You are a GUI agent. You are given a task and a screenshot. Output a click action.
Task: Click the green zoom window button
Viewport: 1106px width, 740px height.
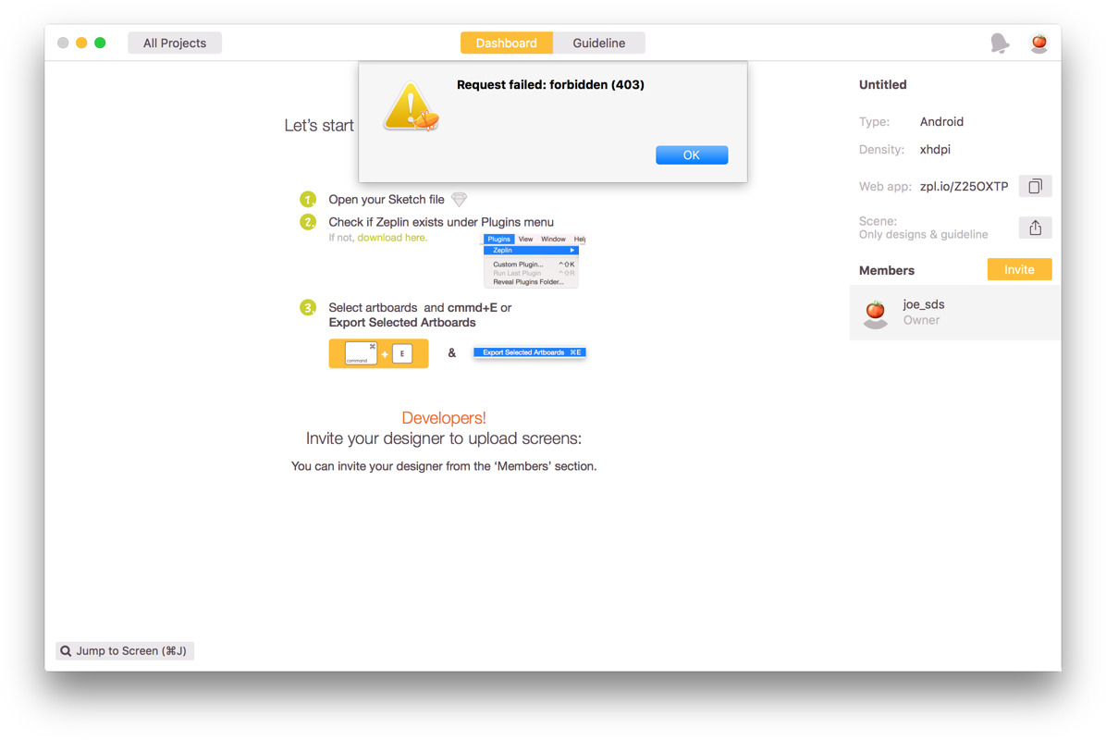click(x=100, y=43)
